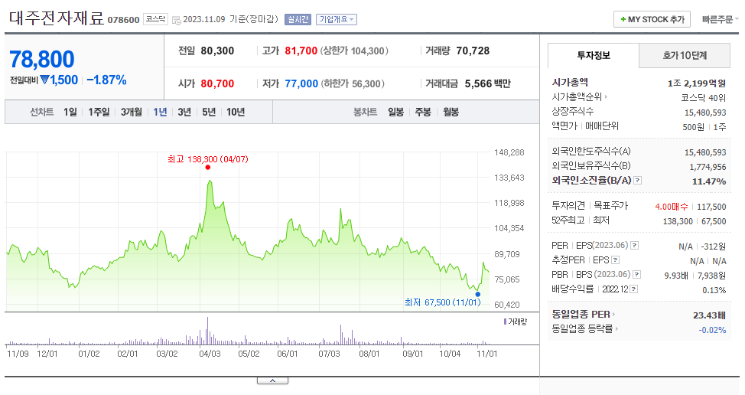Click the 실시간 button

298,19
